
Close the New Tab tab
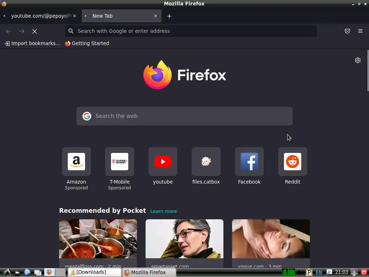156,16
